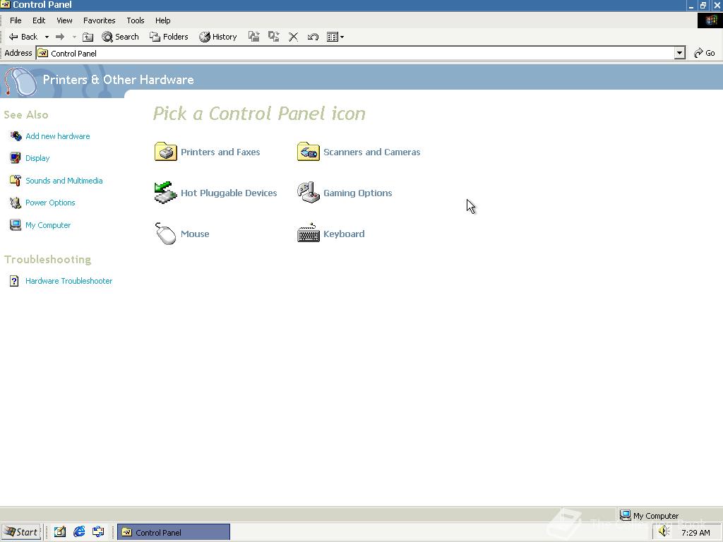The height and width of the screenshot is (542, 723).
Task: Click the Sounds and Multimedia link
Action: coord(64,180)
